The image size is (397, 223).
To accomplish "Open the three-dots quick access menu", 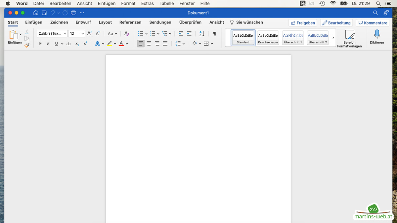I will point(82,13).
